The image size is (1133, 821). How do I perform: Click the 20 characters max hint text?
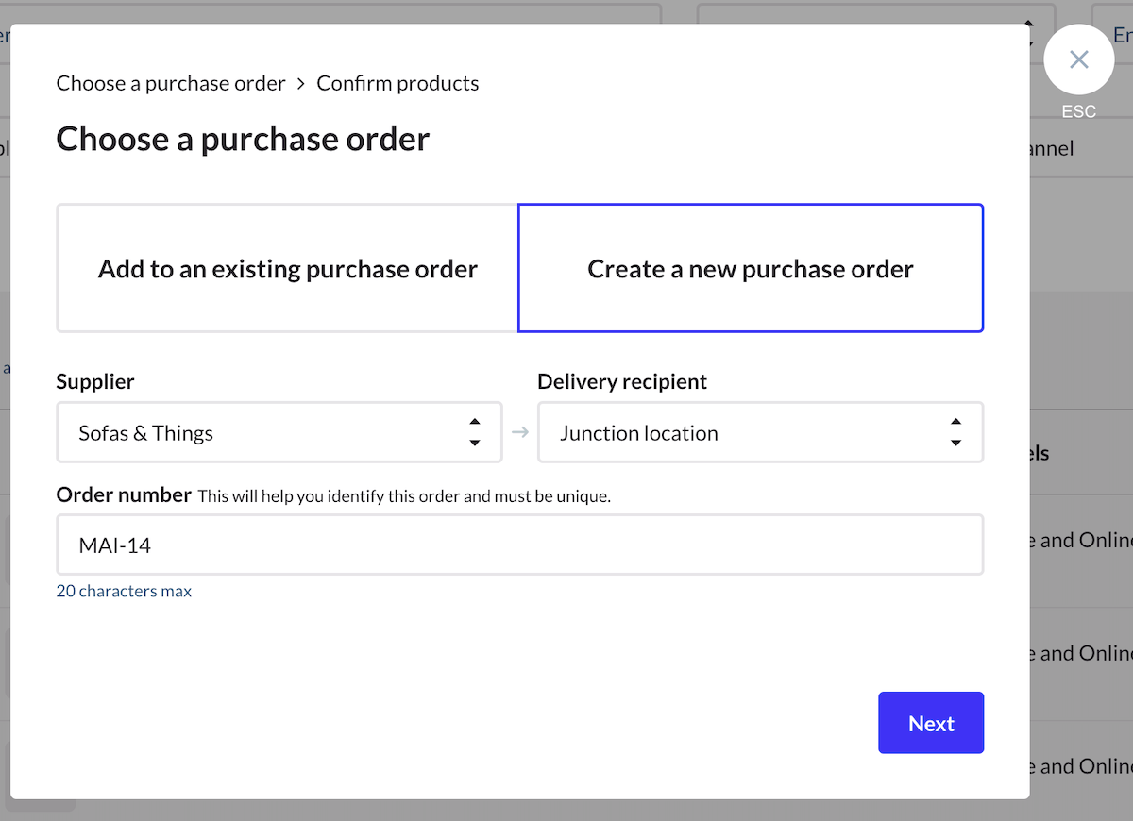point(124,592)
